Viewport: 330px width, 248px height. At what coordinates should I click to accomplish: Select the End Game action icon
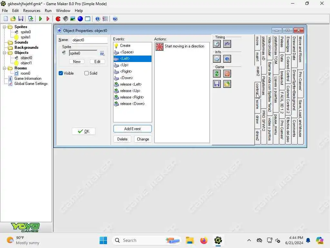pos(227,74)
